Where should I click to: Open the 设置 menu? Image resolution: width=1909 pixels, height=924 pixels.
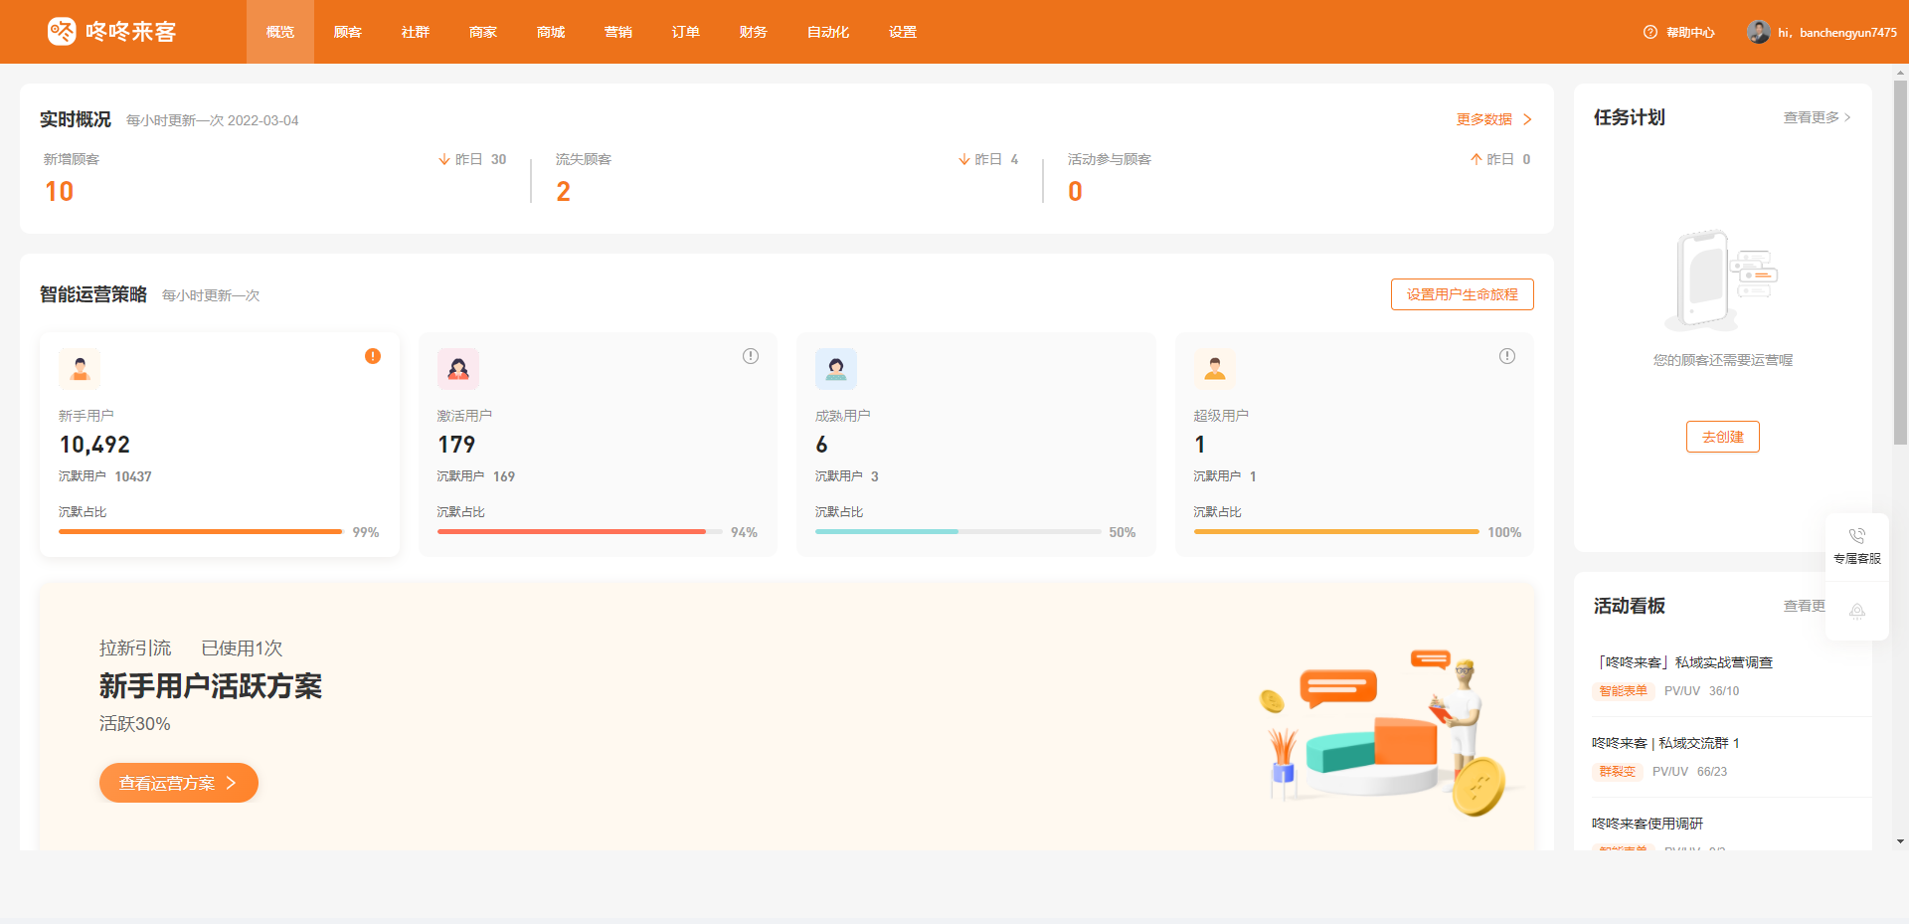click(903, 32)
